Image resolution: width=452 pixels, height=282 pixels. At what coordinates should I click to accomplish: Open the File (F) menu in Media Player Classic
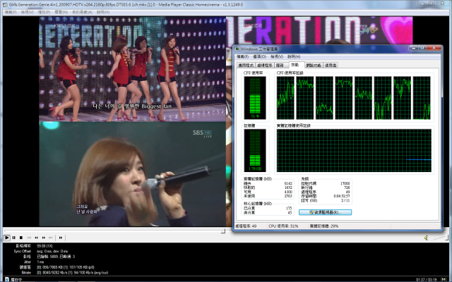pos(11,12)
